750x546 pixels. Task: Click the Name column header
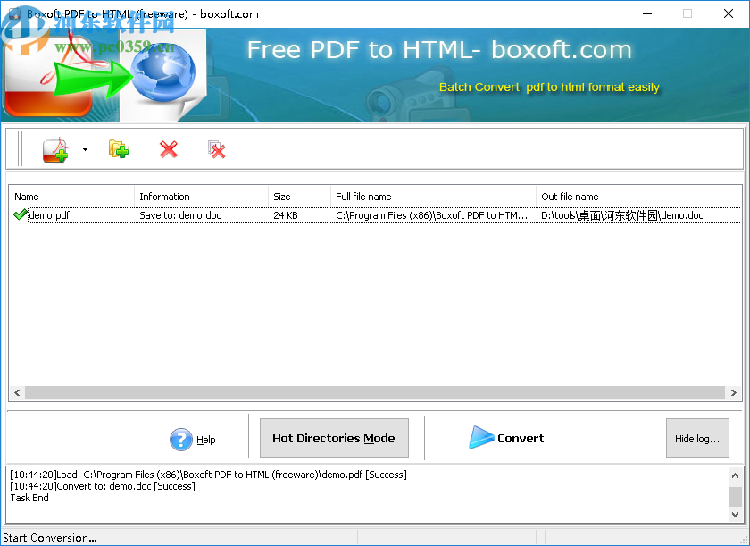[x=71, y=196]
